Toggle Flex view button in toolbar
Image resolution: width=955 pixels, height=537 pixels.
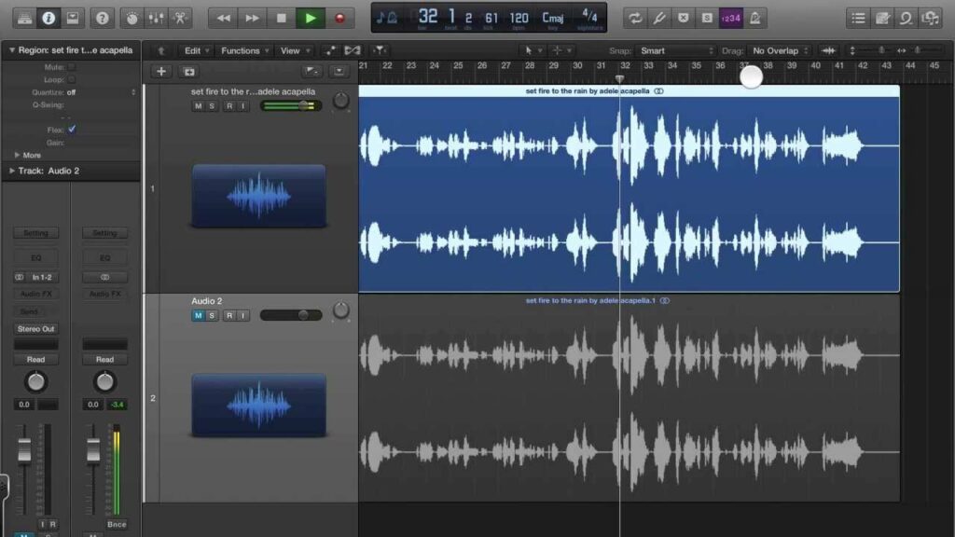pos(352,50)
